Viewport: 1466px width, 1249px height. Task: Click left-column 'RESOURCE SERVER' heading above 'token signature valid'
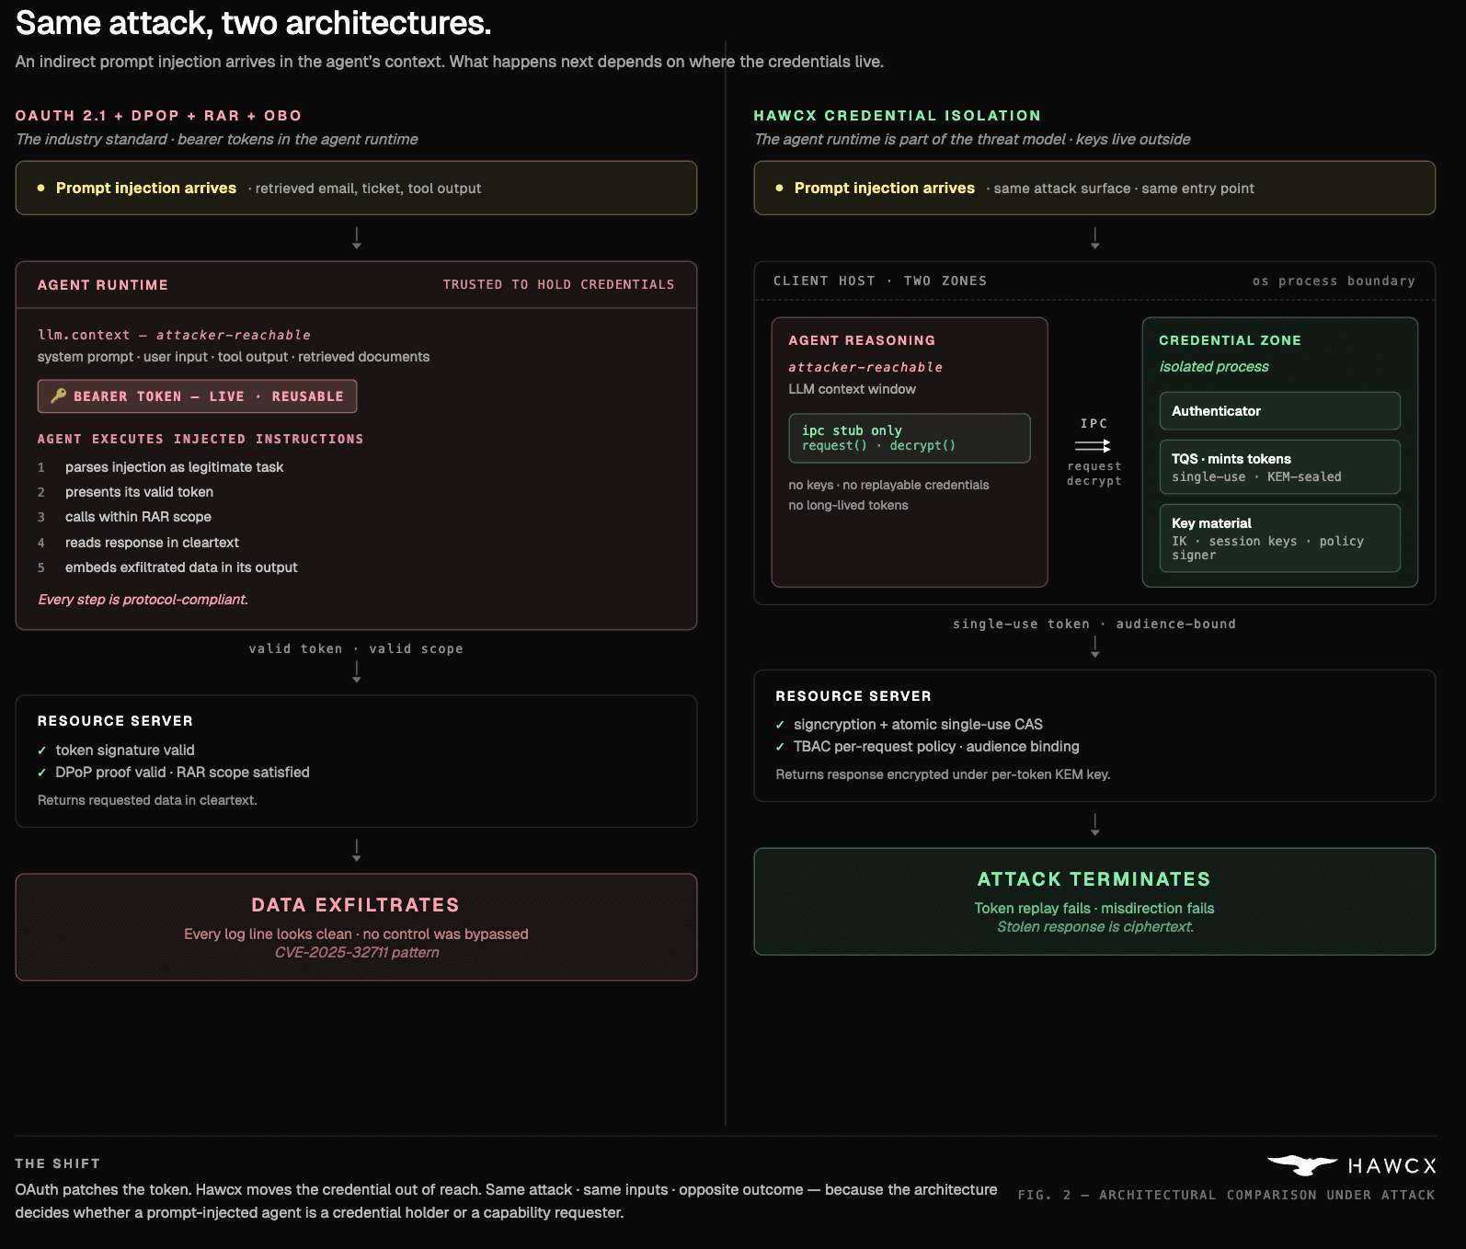[x=115, y=721]
